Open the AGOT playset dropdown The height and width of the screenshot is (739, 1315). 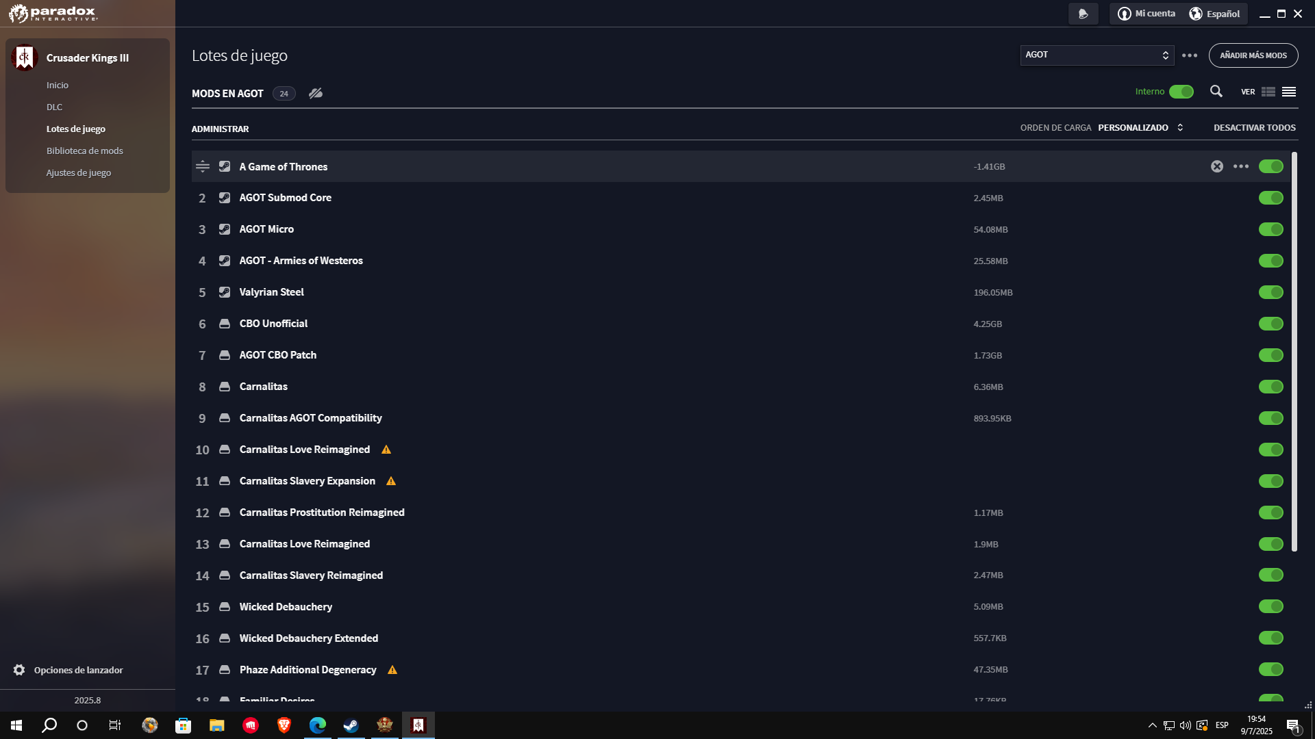[x=1097, y=55]
